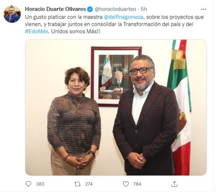
Task: Click the share upload icon
Action: (x=175, y=184)
